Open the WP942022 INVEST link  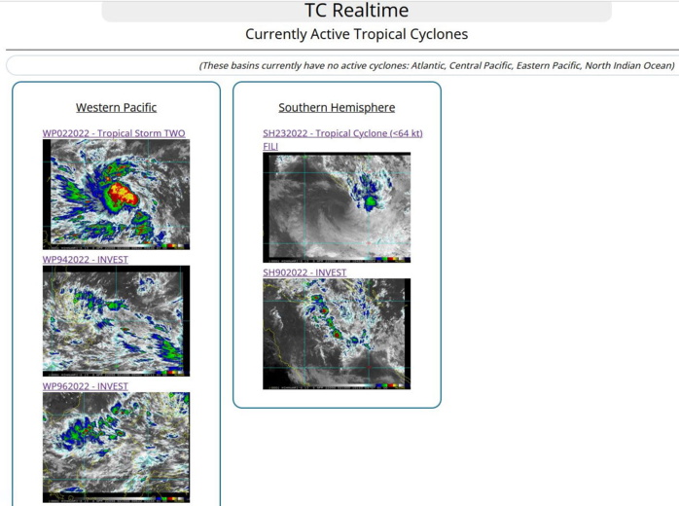tap(85, 260)
